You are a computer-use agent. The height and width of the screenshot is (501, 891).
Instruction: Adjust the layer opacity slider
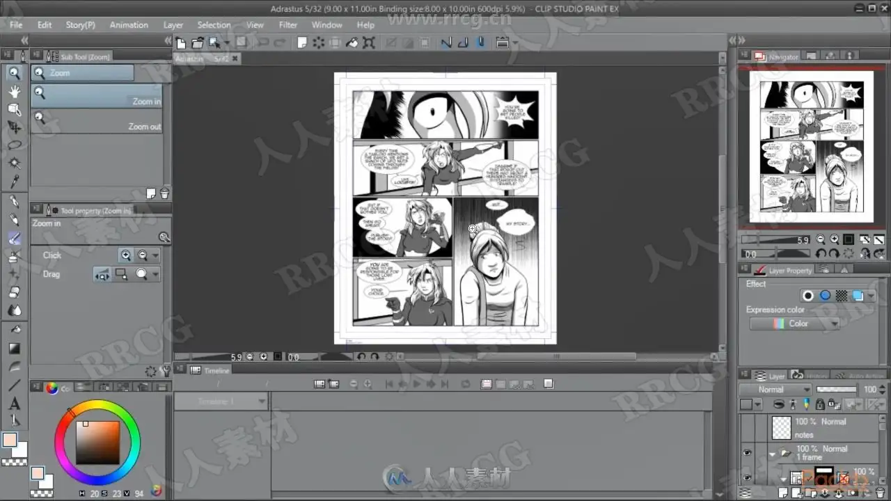click(837, 390)
